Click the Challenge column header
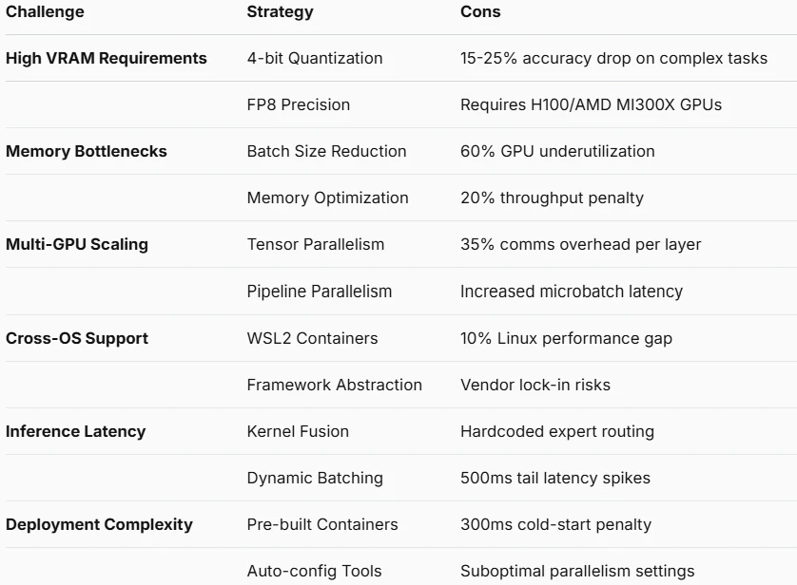 click(x=45, y=11)
